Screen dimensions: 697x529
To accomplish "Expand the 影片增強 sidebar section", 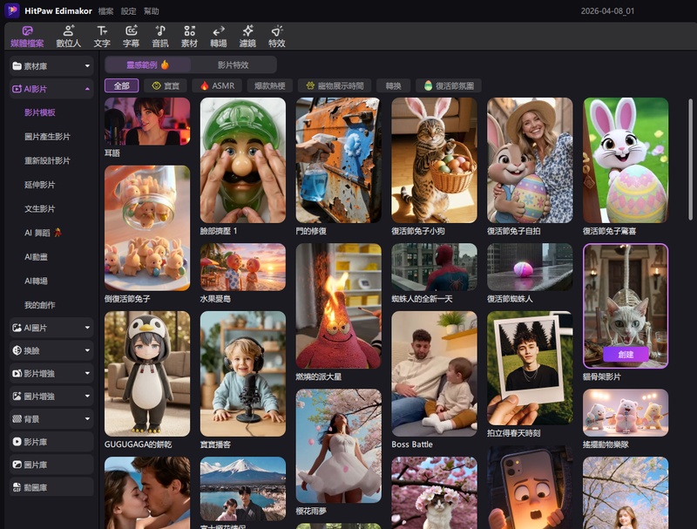I will [51, 373].
